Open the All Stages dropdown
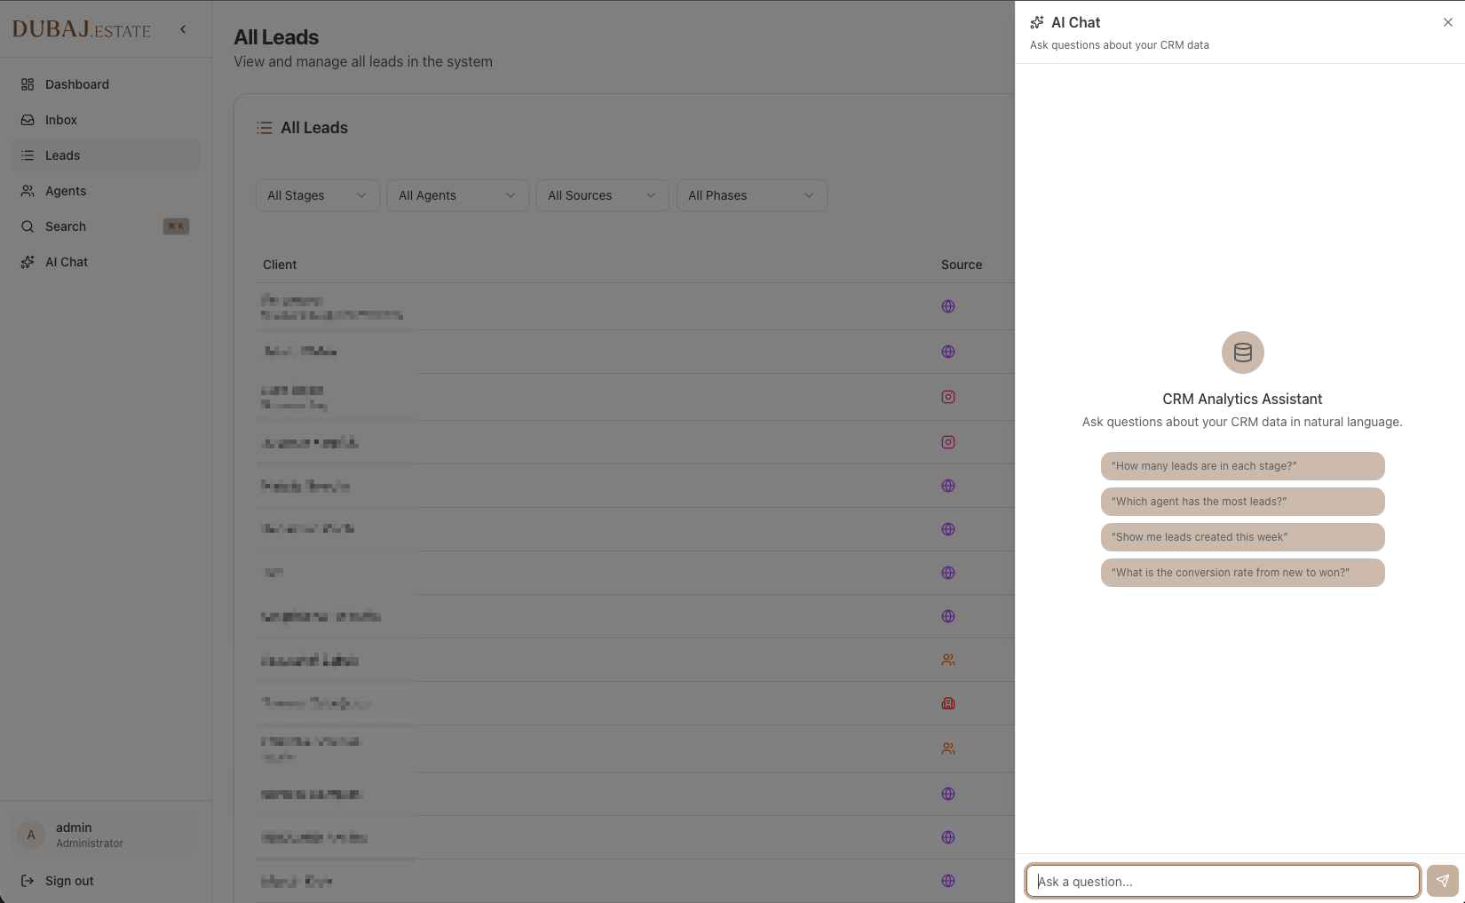The height and width of the screenshot is (903, 1465). click(318, 195)
